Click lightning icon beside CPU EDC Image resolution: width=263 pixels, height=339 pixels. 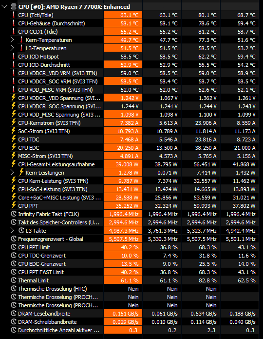tap(13, 148)
